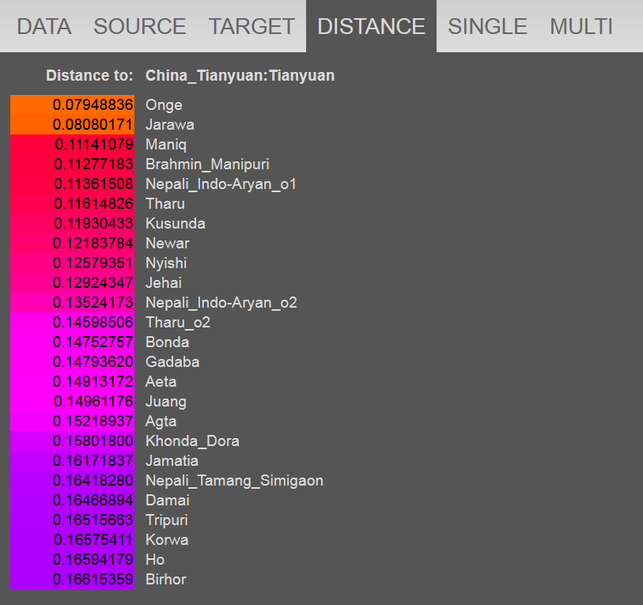Click the distance value 0.14961176
The height and width of the screenshot is (605, 643).
72,402
